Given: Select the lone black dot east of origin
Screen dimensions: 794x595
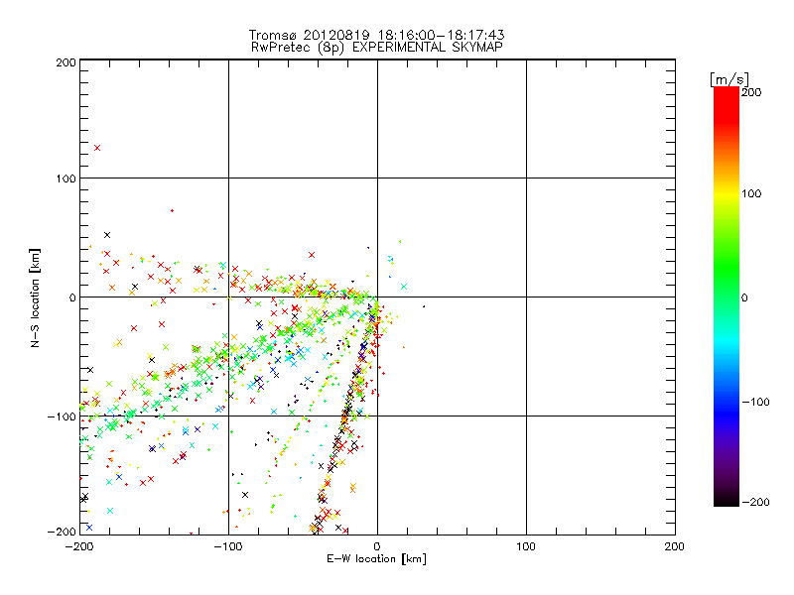Looking at the screenshot, I should (424, 306).
